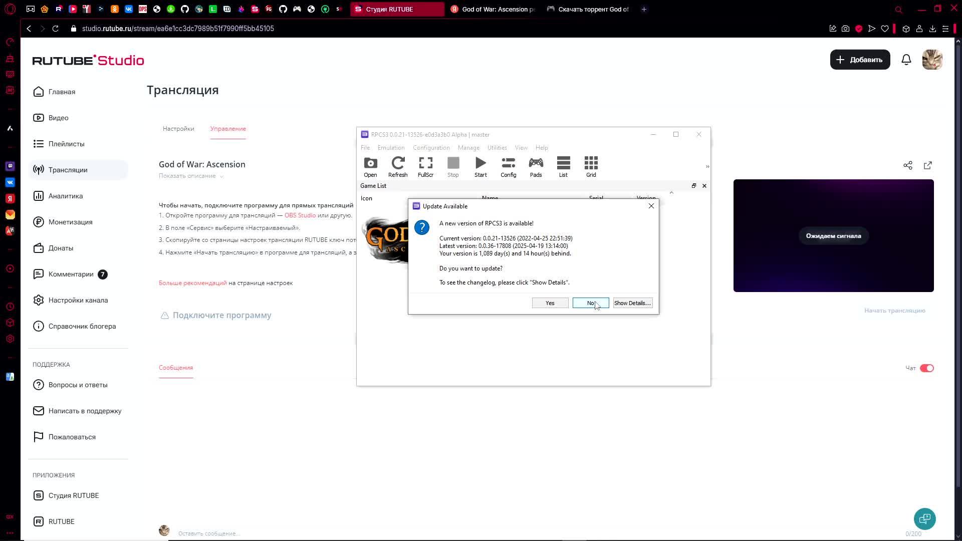Viewport: 962px width, 541px height.
Task: Open RUTUBE notifications bell
Action: pos(906,60)
